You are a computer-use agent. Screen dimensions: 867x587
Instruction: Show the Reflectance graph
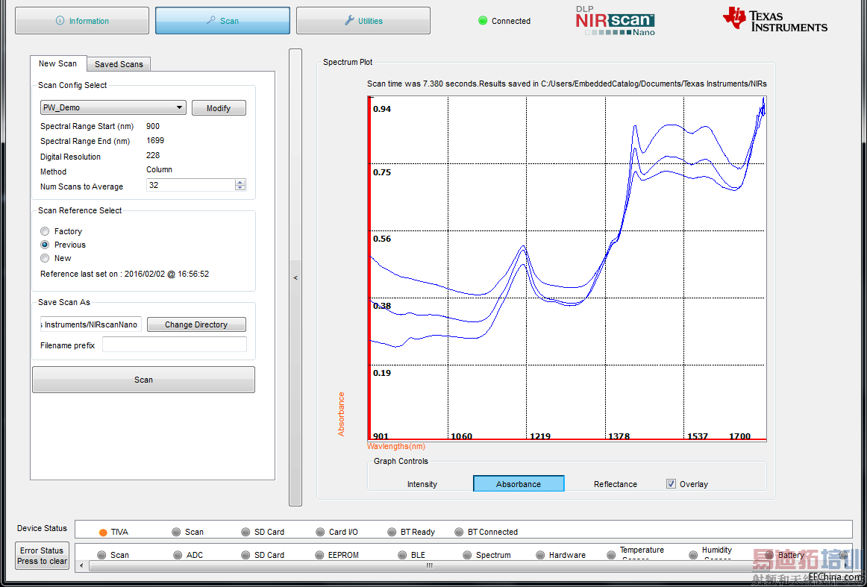pos(615,483)
